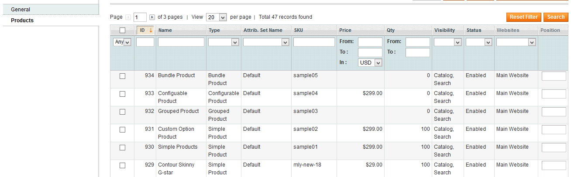Image resolution: width=571 pixels, height=177 pixels.
Task: Sort the grid by Name column
Action: pyautogui.click(x=164, y=30)
